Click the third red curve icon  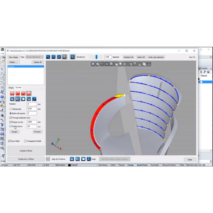(x=23, y=93)
